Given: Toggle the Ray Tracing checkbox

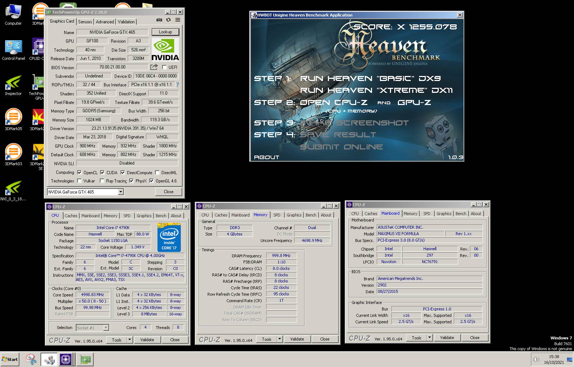Looking at the screenshot, I should 102,181.
